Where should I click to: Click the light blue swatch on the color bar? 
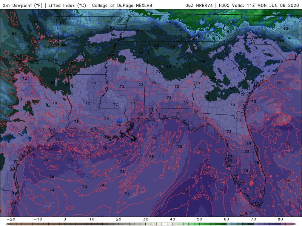click(229, 224)
